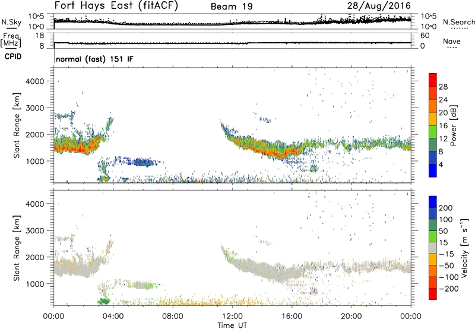Click the "N.Search" legend label

coord(458,22)
